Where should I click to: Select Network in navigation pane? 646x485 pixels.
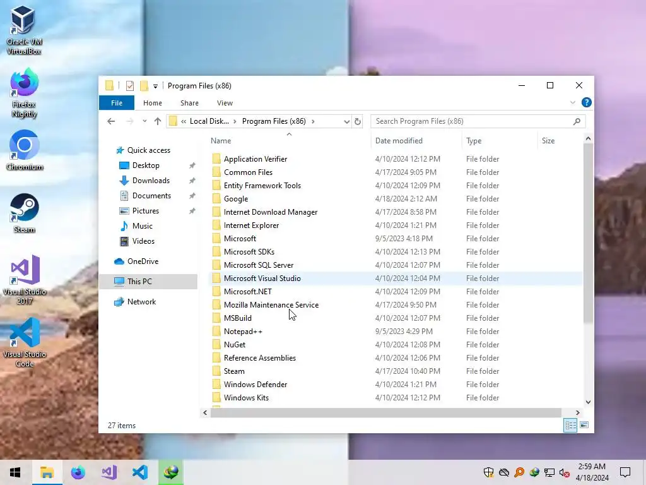pos(141,301)
